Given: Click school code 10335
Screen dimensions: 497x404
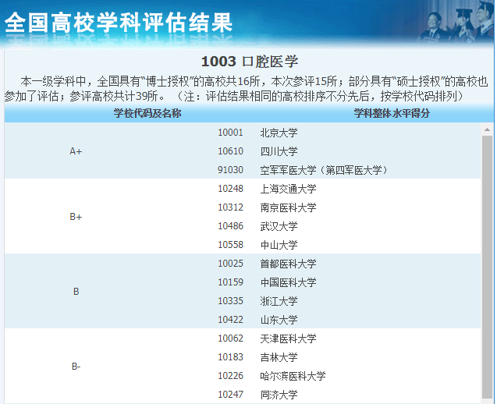Looking at the screenshot, I should point(230,301).
